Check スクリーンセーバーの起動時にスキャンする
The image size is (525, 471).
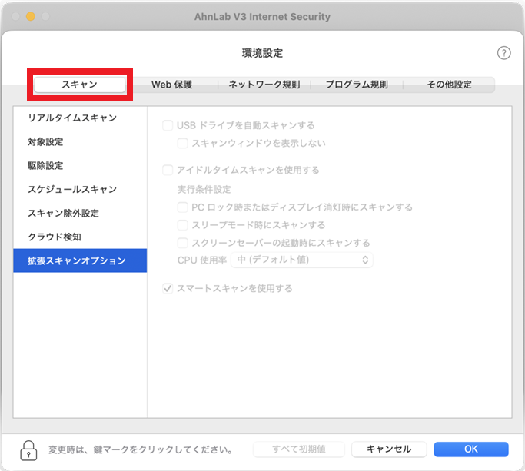click(x=182, y=243)
